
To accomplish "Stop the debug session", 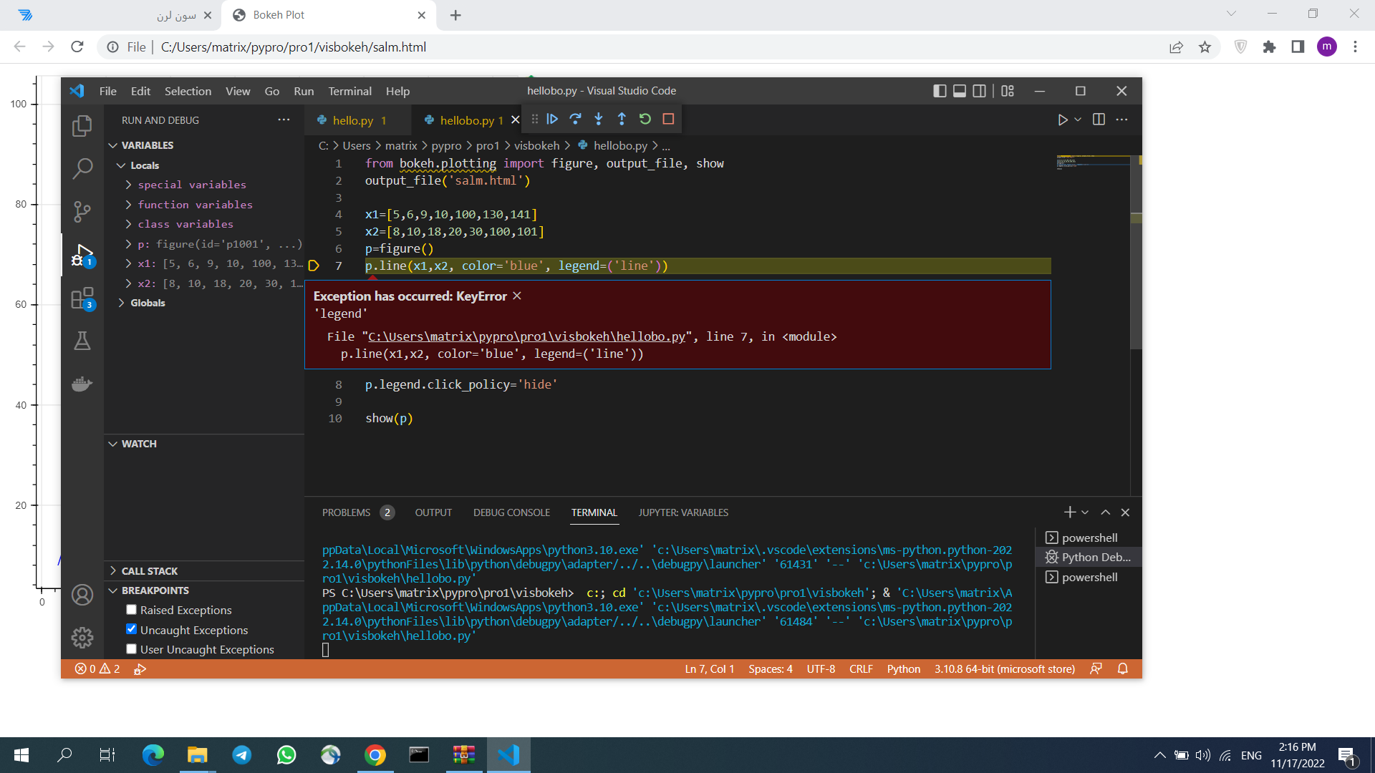I will [668, 119].
